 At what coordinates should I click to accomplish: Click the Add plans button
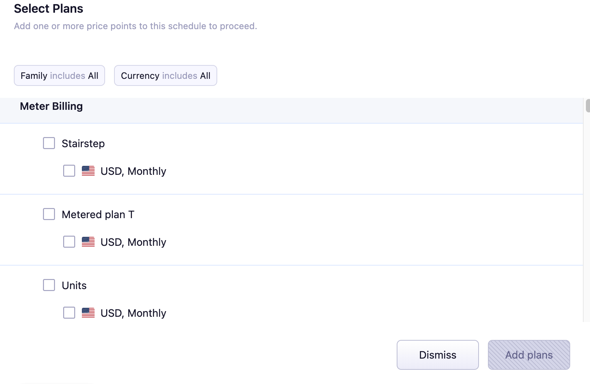529,355
